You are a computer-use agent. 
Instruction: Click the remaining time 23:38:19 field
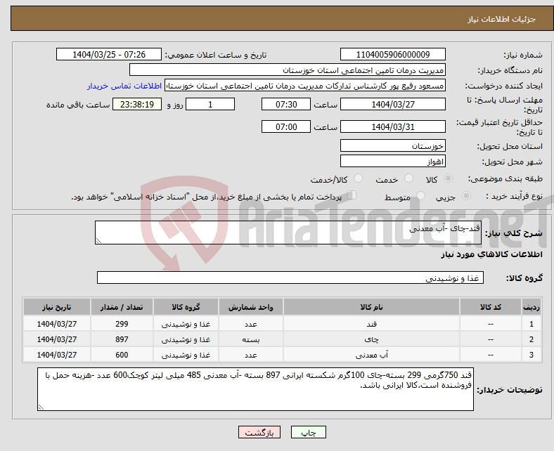137,105
